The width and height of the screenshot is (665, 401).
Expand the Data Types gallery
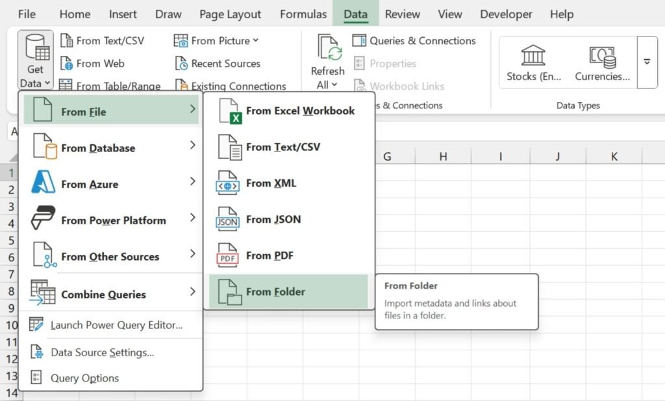click(647, 62)
